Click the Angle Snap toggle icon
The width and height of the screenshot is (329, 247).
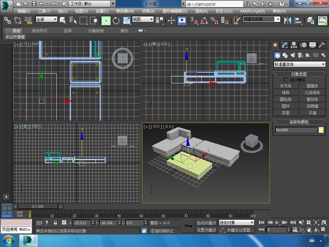[x=204, y=21]
